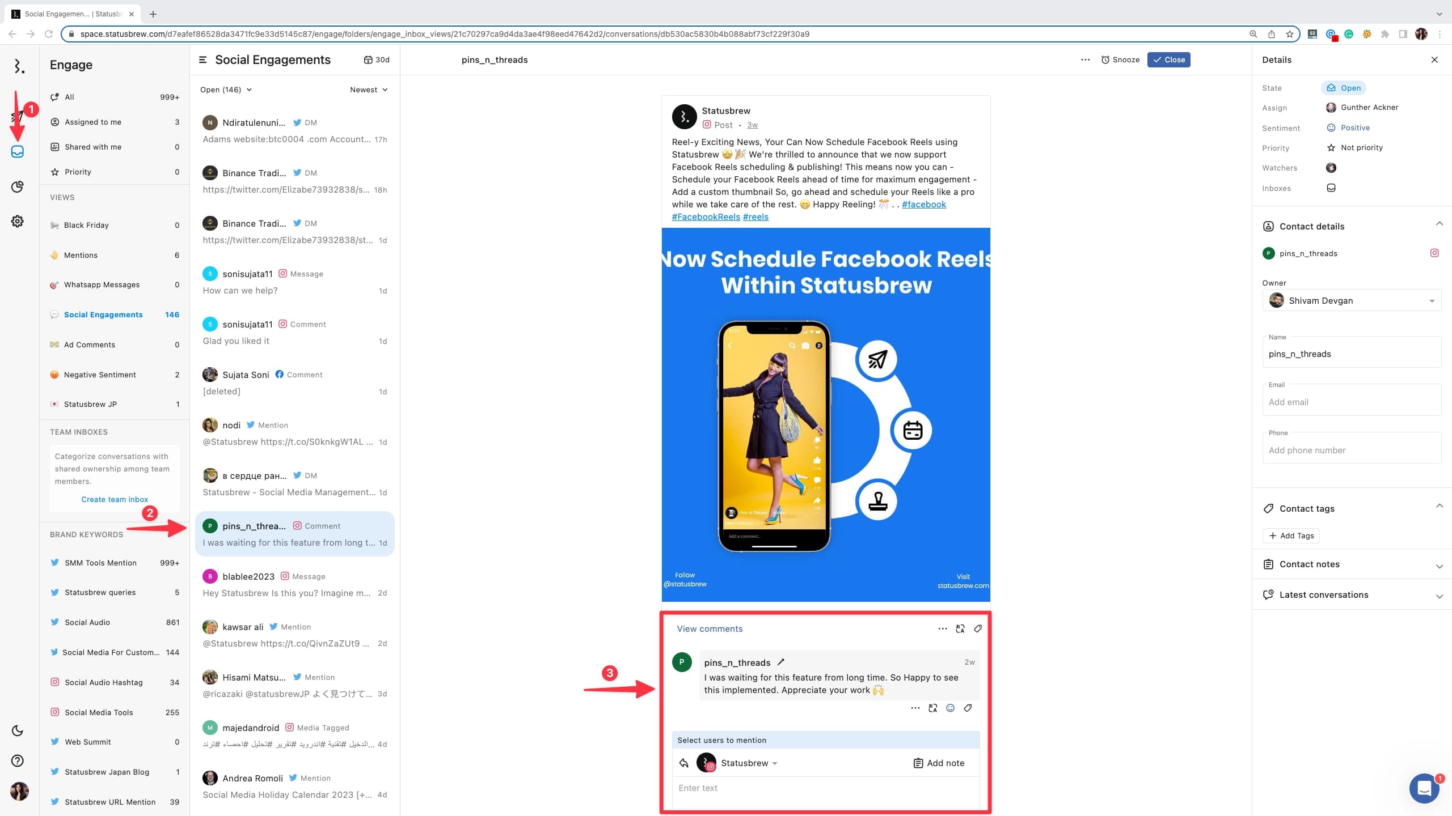
Task: Open the Statusbrew profile selector in composer
Action: click(737, 763)
